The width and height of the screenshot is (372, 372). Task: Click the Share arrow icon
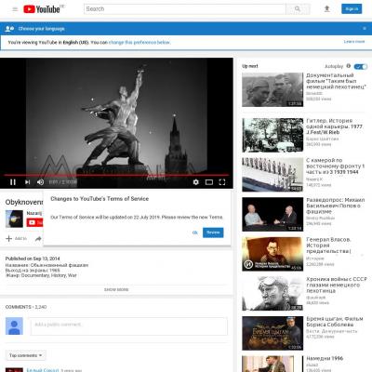click(x=38, y=238)
